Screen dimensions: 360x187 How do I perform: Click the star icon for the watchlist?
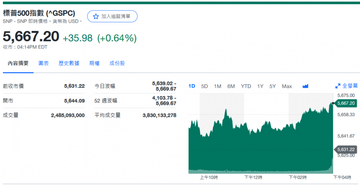(96, 17)
